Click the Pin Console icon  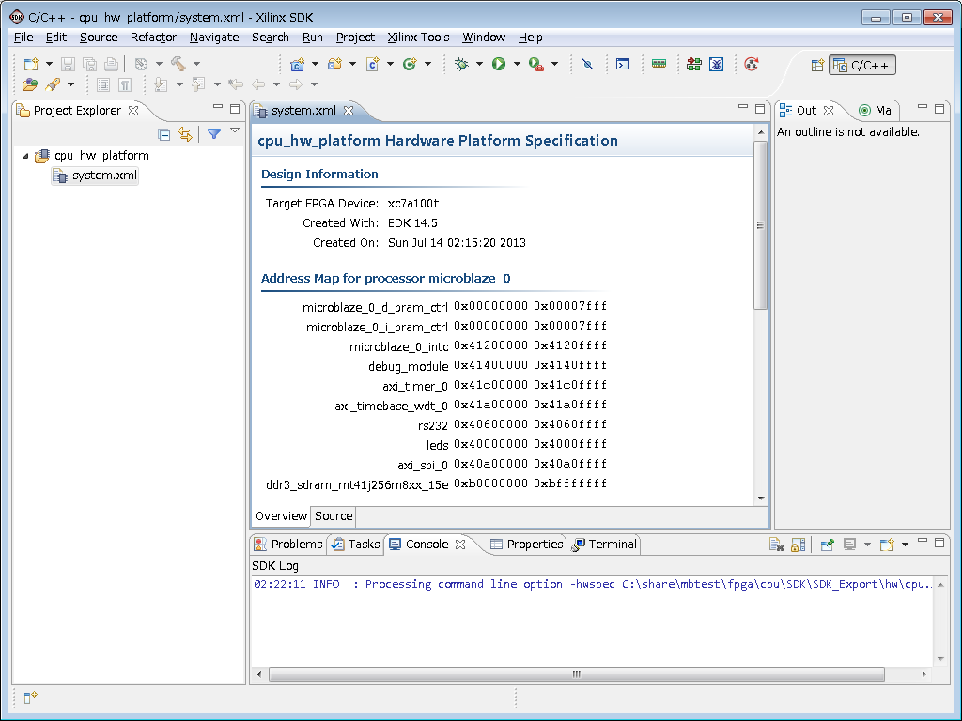[x=827, y=545]
